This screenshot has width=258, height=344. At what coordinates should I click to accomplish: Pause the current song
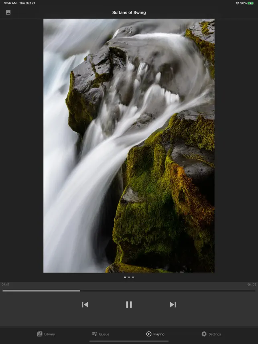pyautogui.click(x=129, y=305)
